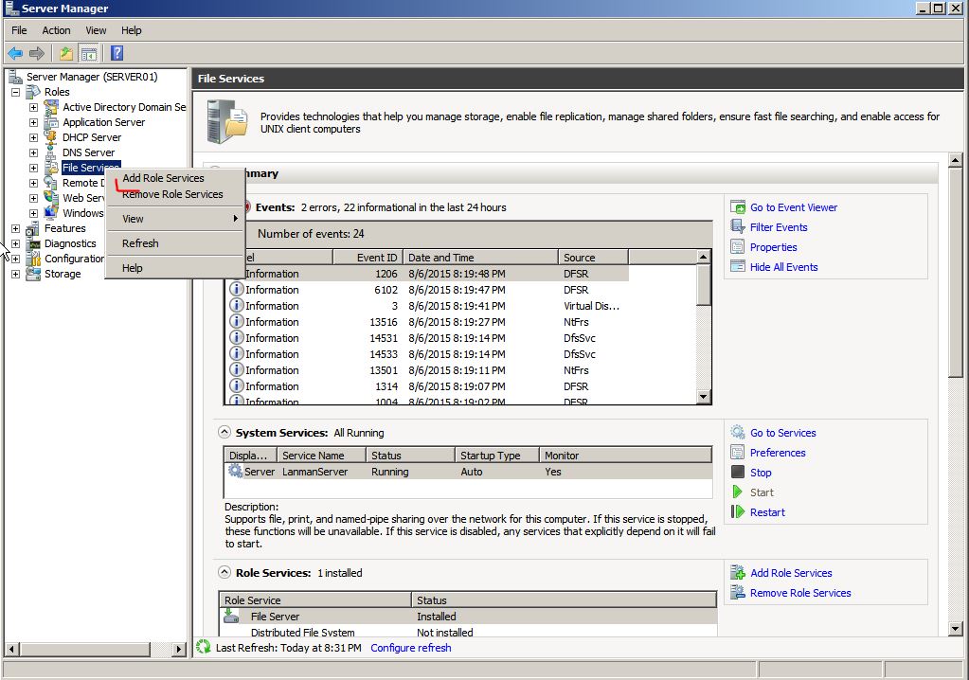The height and width of the screenshot is (680, 969).
Task: Expand the Features tree node
Action: (x=15, y=228)
